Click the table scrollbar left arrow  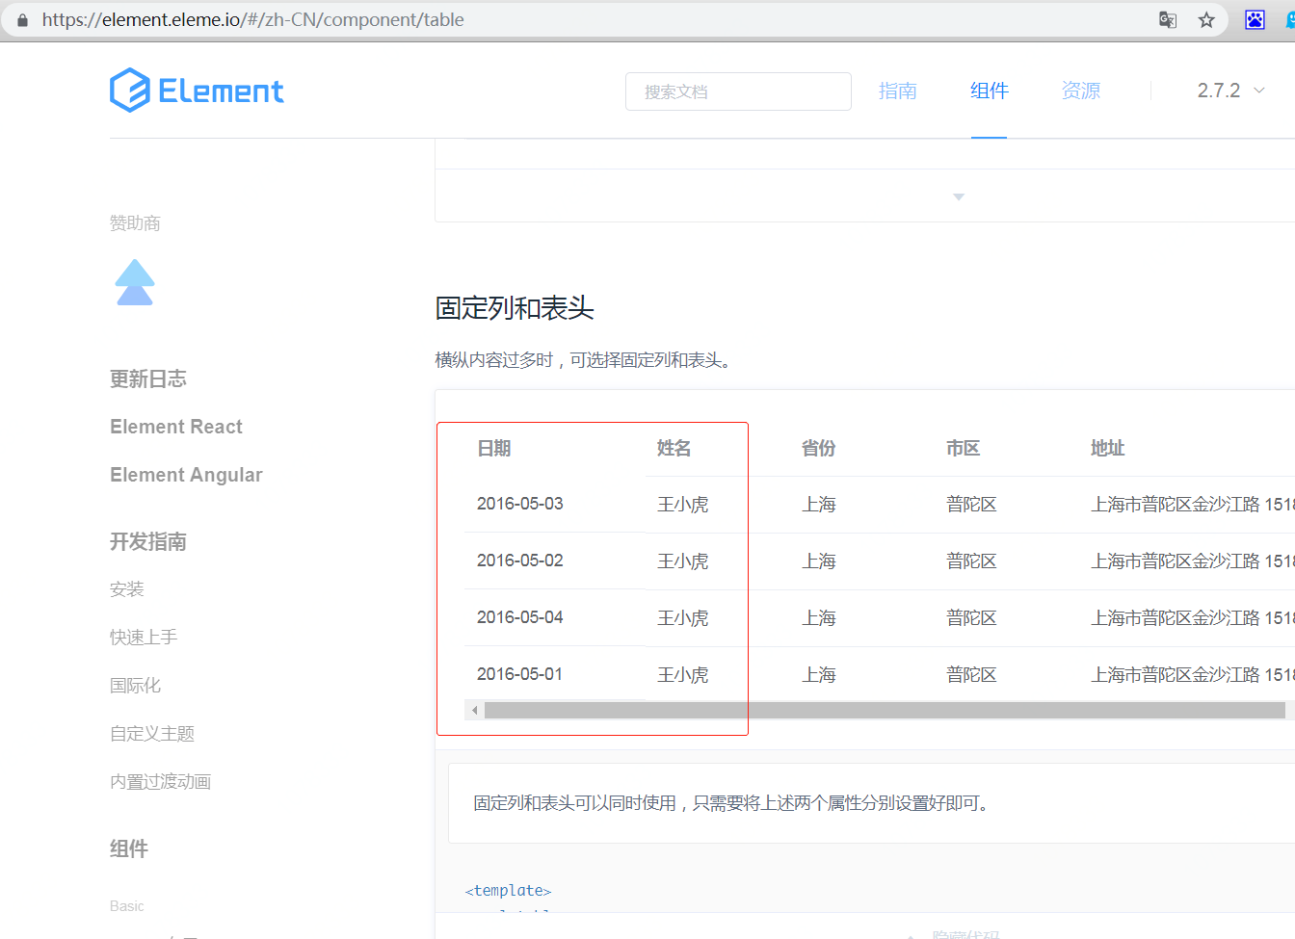474,710
